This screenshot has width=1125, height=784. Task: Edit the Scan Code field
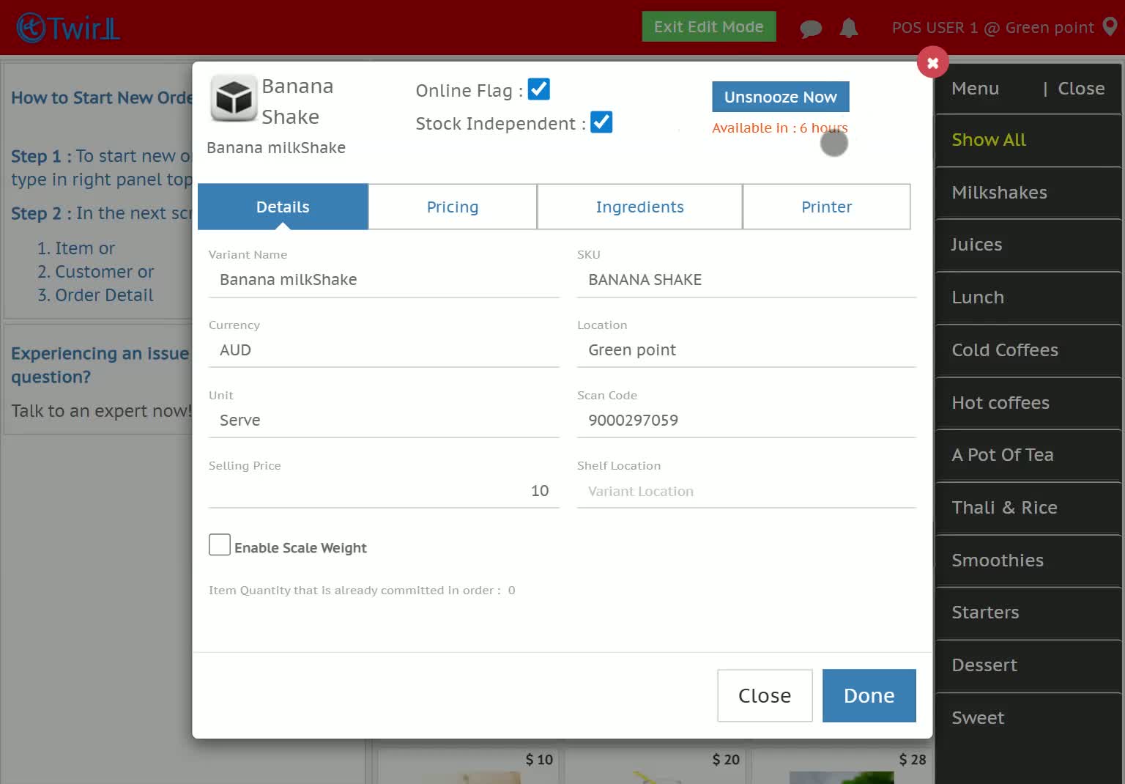pos(746,421)
